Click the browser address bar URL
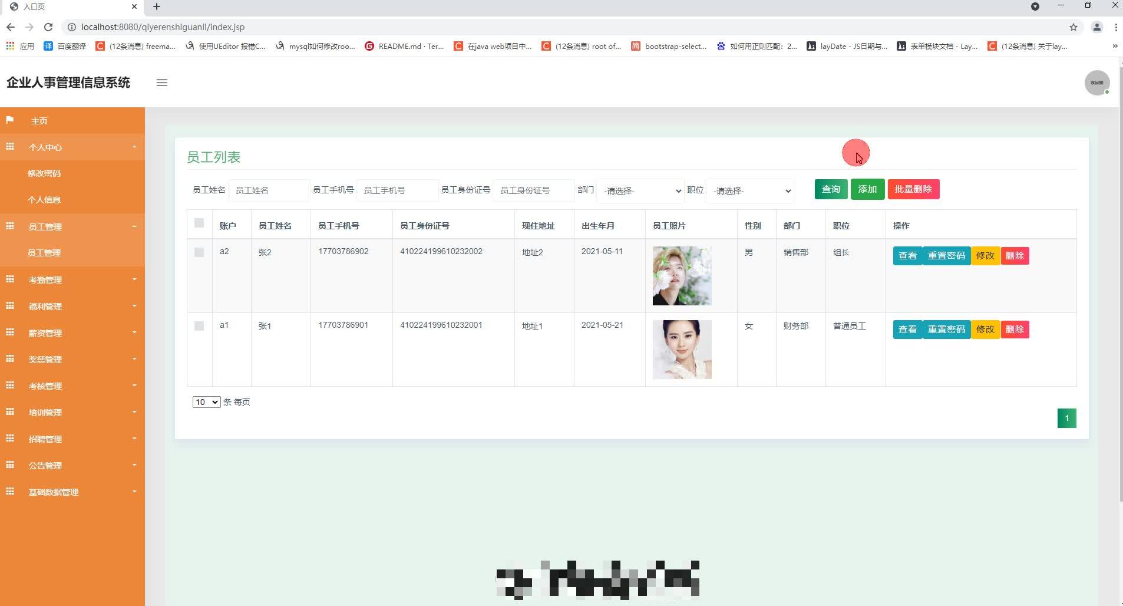The image size is (1123, 606). click(163, 27)
